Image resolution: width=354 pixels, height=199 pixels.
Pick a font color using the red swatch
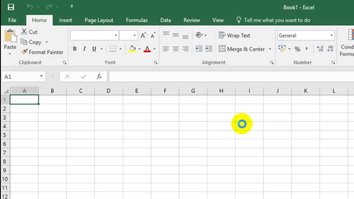[147, 49]
